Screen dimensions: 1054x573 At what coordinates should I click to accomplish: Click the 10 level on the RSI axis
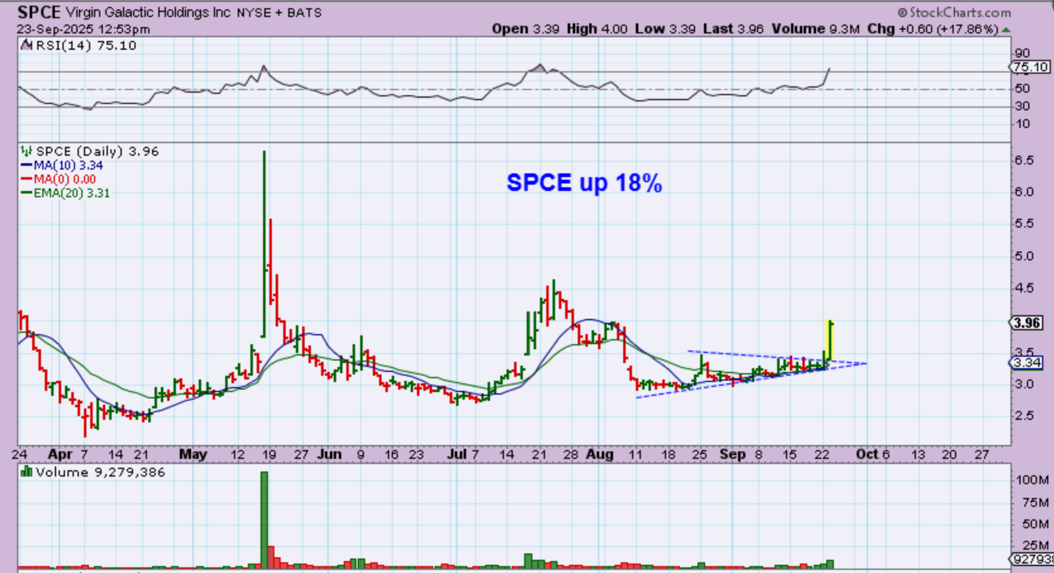click(1022, 124)
